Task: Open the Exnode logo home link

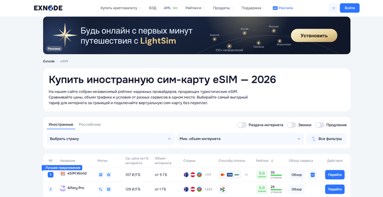Action: click(x=48, y=8)
